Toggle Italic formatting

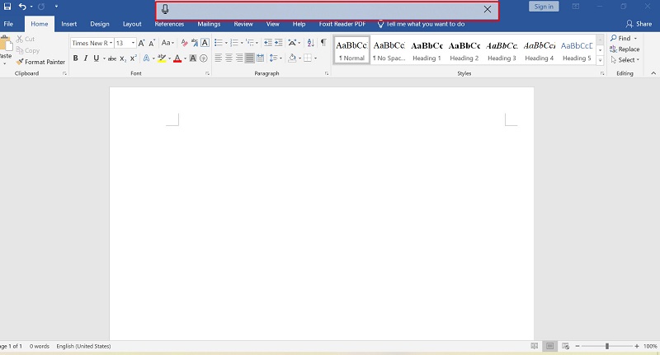86,58
